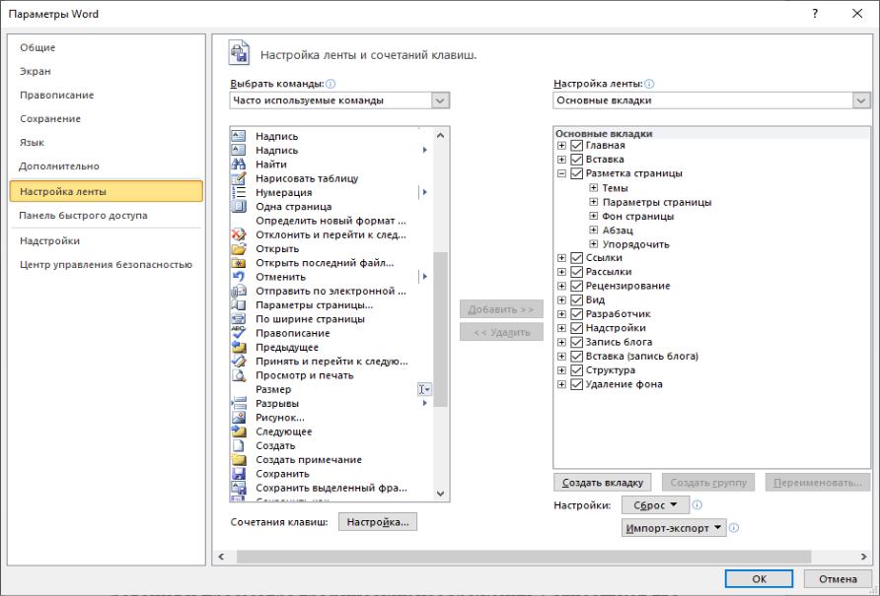Toggle the Вид checkbox
880x596 pixels.
576,299
